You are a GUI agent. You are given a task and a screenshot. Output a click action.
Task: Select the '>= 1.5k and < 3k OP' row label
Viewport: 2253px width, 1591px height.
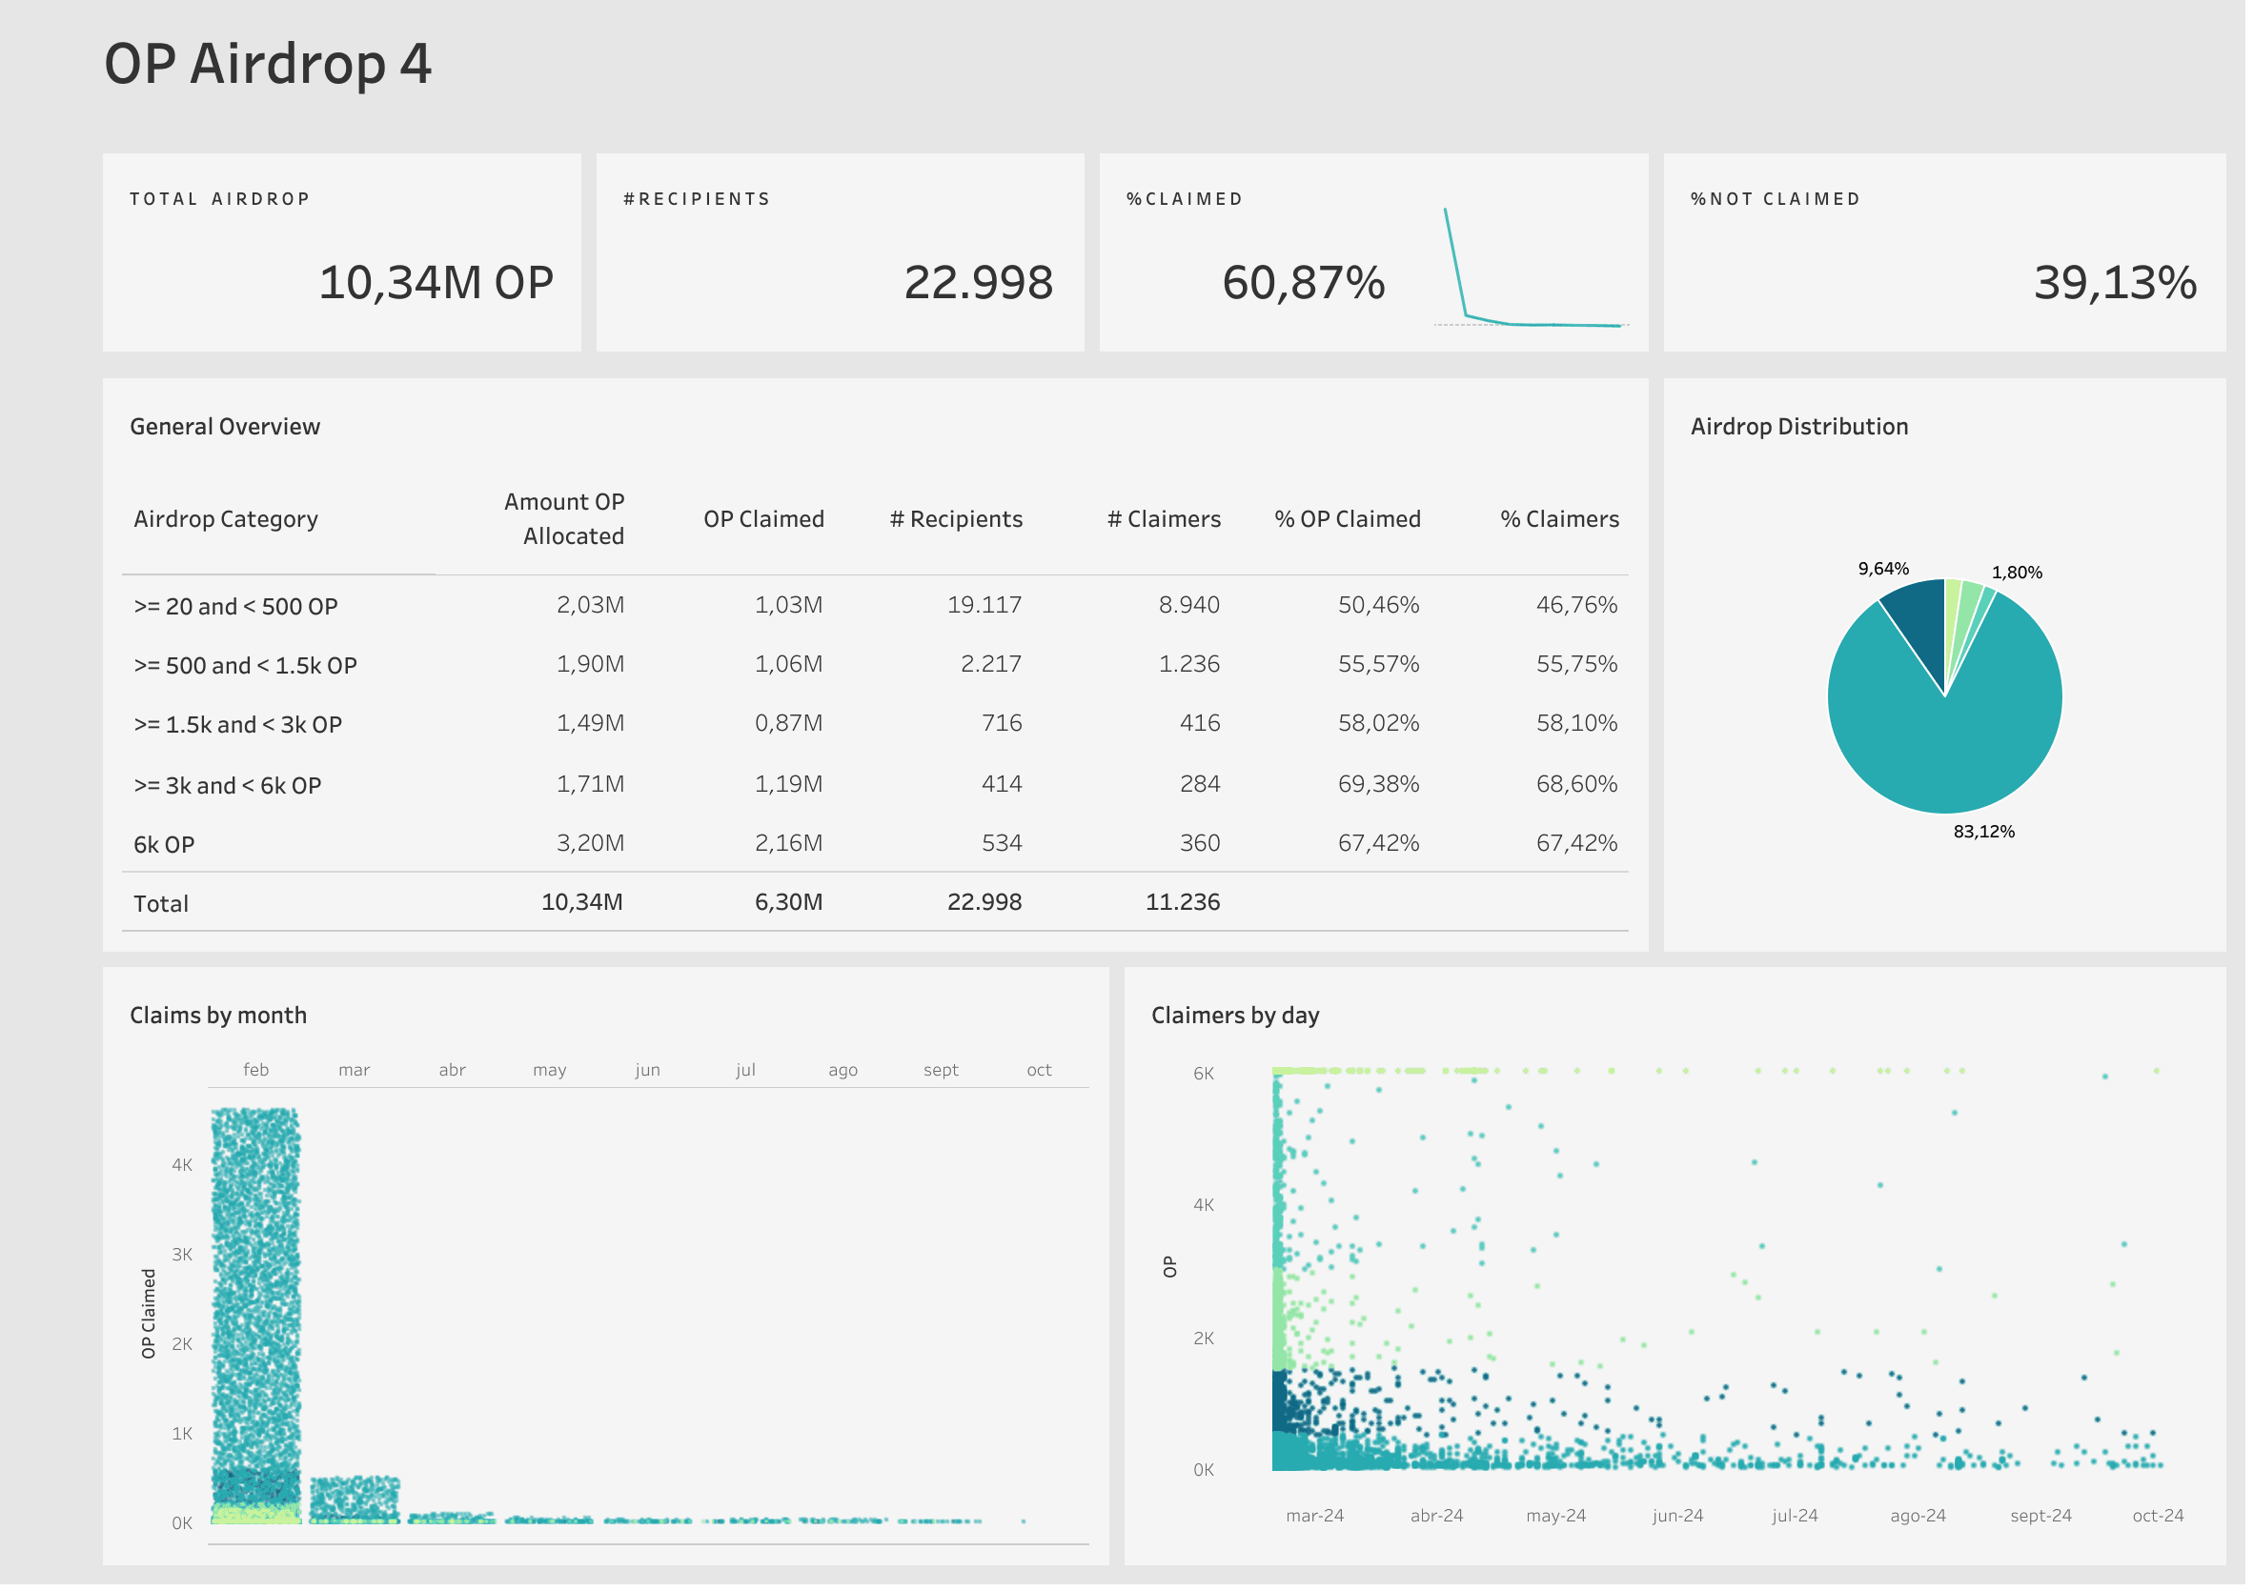click(x=238, y=727)
